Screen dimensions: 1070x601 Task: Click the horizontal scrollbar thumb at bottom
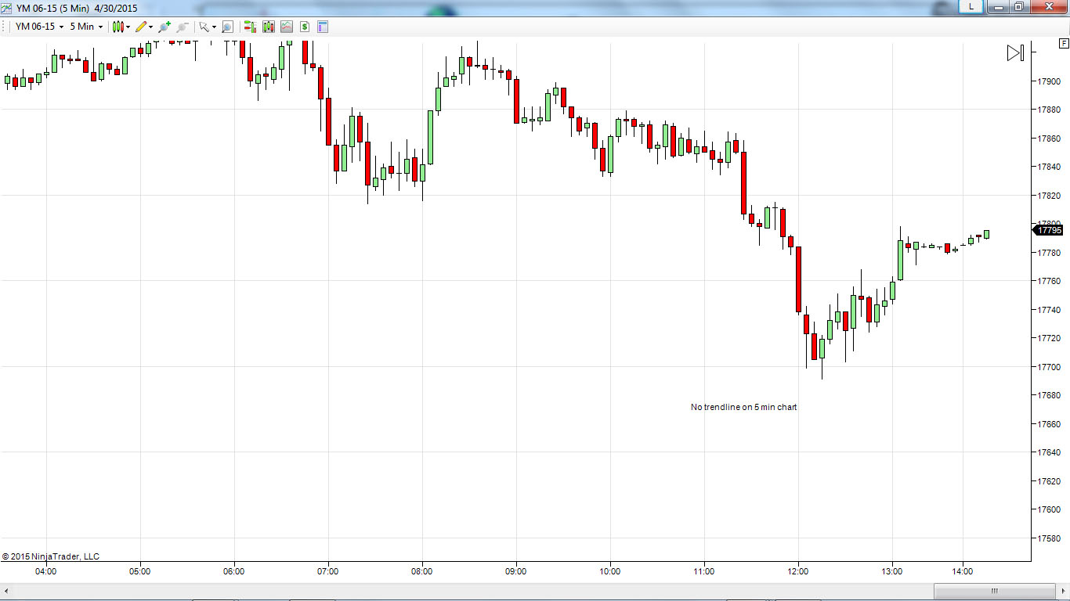coord(995,591)
